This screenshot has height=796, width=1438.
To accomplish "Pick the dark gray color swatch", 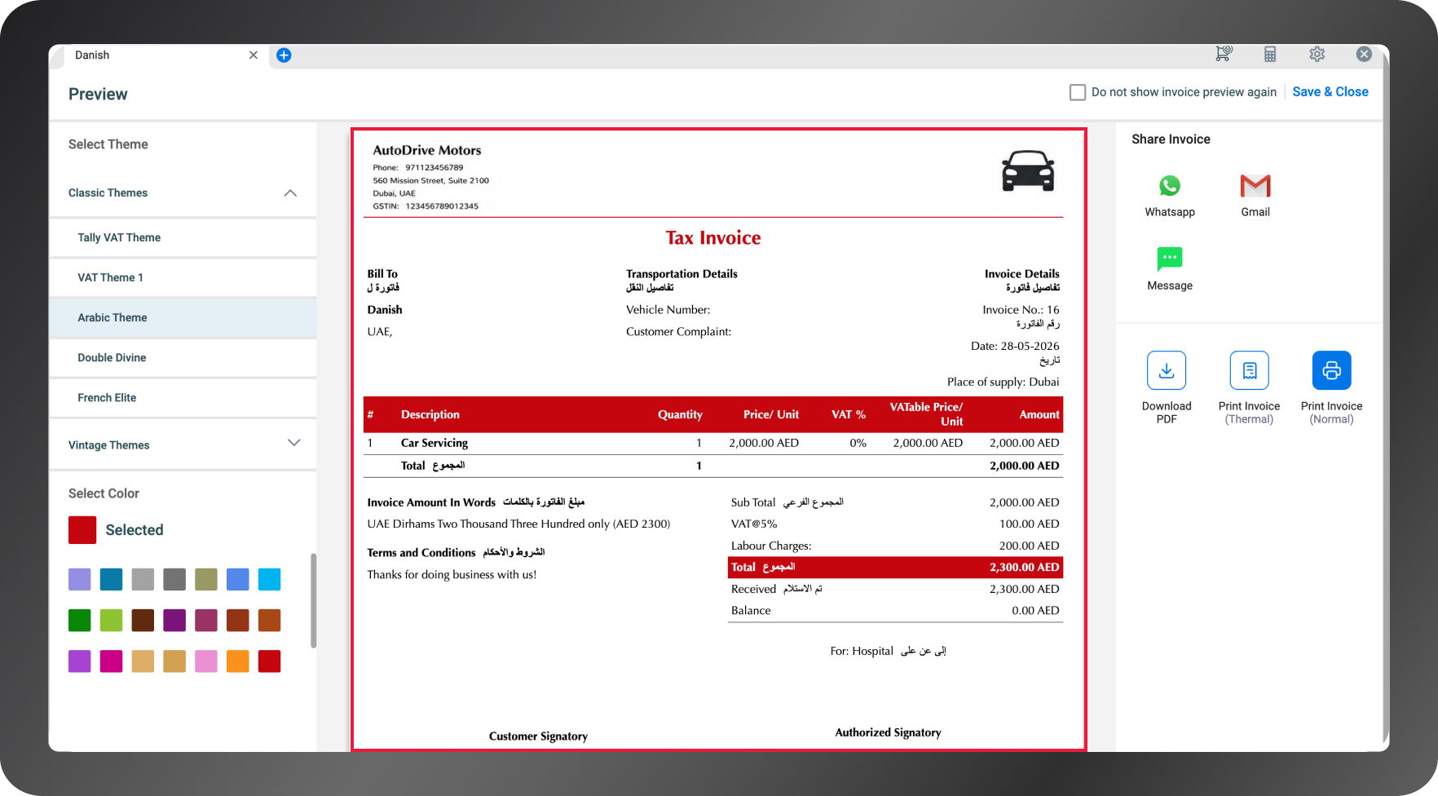I will [x=174, y=579].
